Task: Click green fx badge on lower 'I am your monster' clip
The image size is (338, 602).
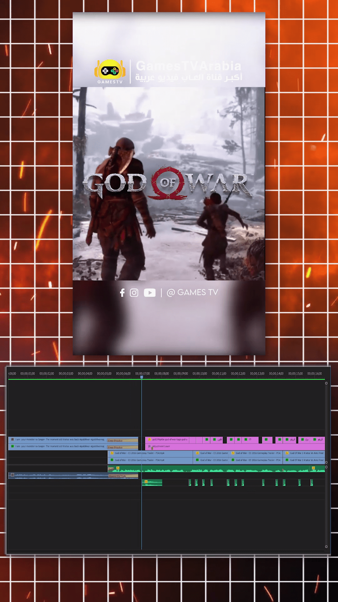Action: (x=13, y=446)
